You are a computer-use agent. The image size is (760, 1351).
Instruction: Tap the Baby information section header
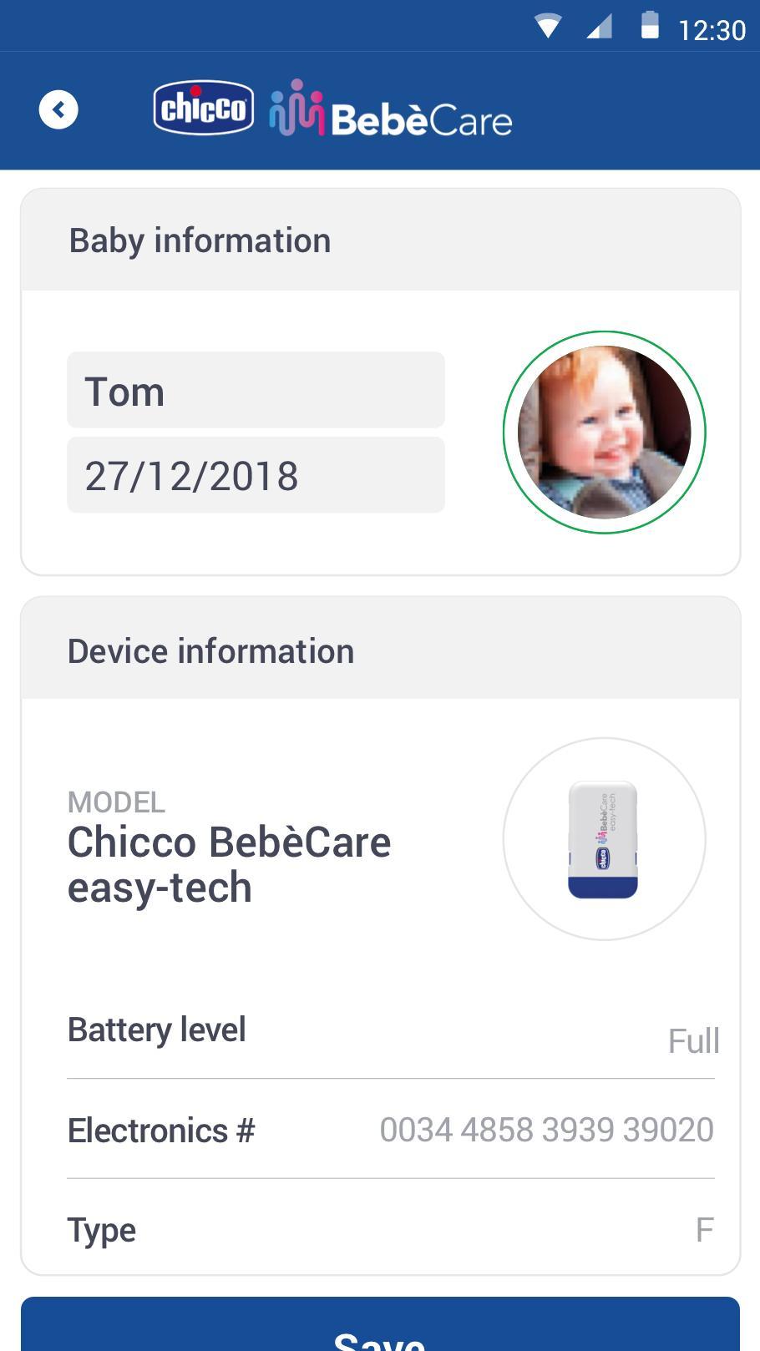(x=200, y=240)
